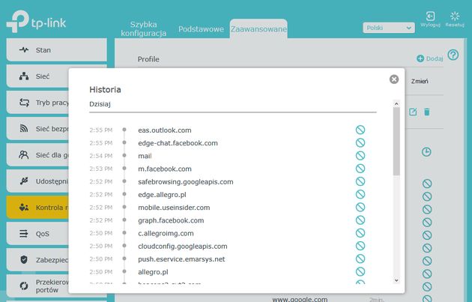Close the Historia dialog
Viewport: 472px width, 302px height.
coord(394,79)
